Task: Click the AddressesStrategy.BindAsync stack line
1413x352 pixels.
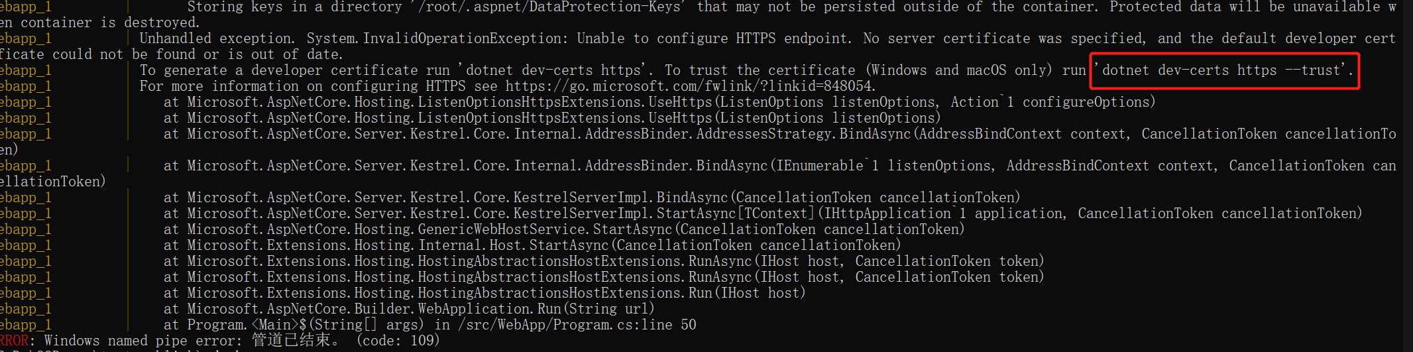Action: pyautogui.click(x=780, y=134)
